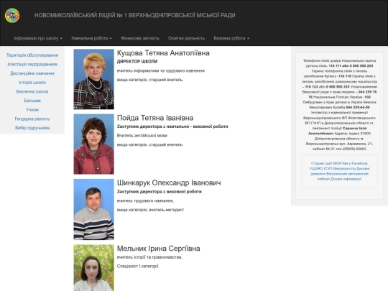The height and width of the screenshot is (291, 388).
Task: Click the photo of Пойда Тетяна Іванівна
Action: click(94, 144)
